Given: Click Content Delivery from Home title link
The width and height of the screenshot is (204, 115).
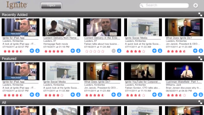Looking at the screenshot, I should [x=61, y=38].
